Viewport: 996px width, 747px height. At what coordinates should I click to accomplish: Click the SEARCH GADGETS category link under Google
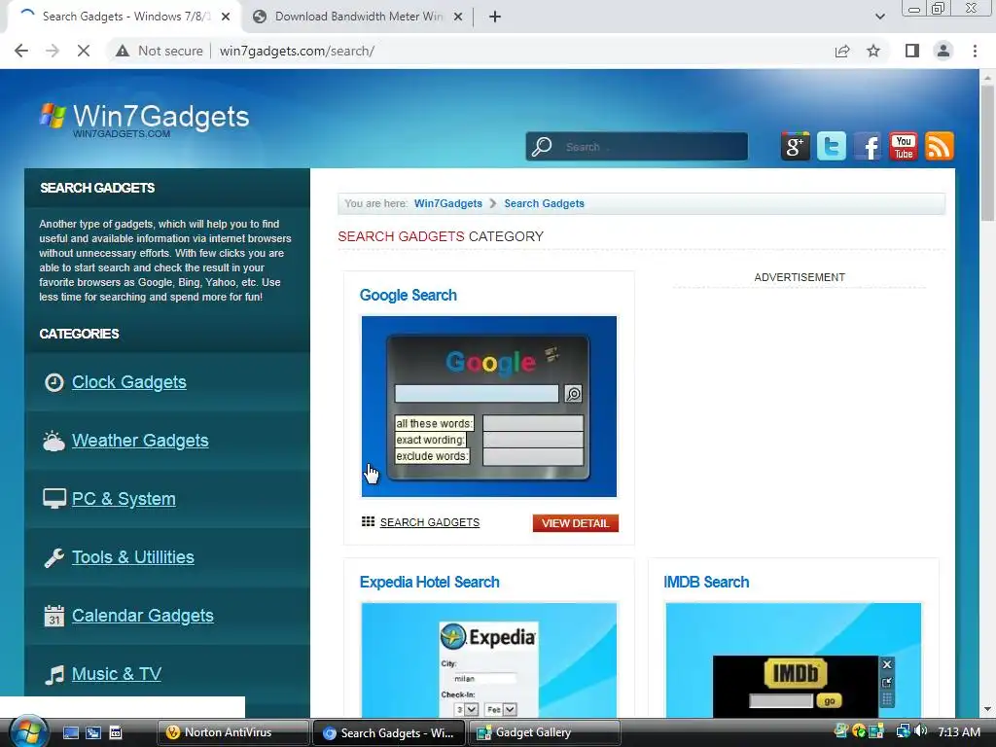click(429, 522)
